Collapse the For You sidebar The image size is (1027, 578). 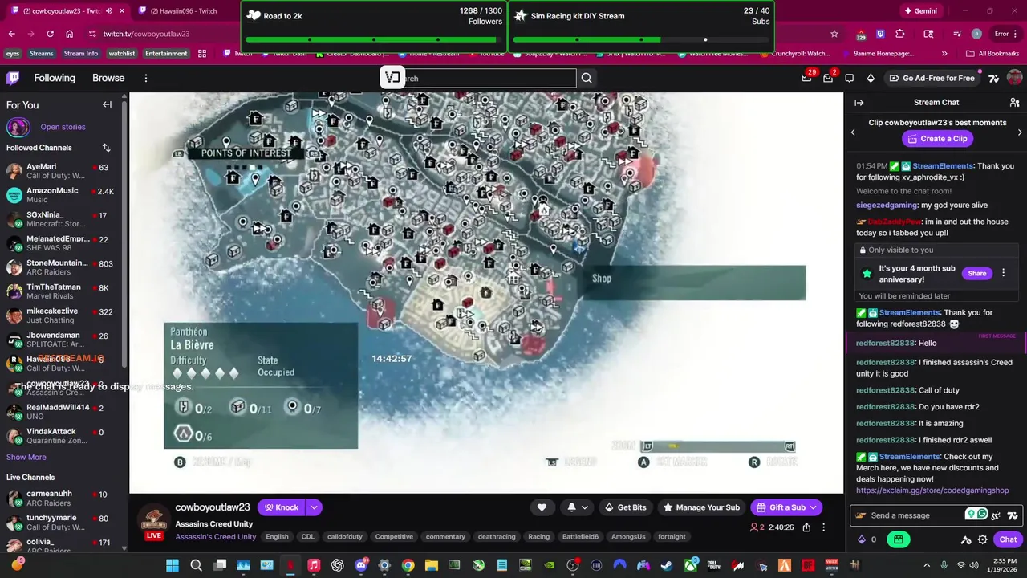pyautogui.click(x=107, y=104)
